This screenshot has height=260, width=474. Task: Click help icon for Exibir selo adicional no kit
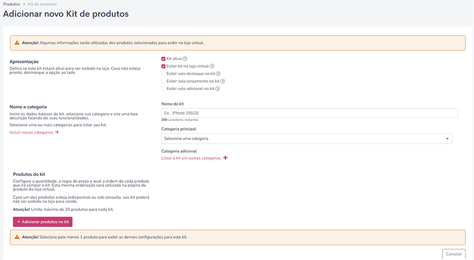pos(218,89)
